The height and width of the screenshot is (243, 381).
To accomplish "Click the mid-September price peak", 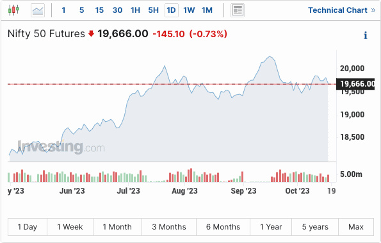I will pos(269,57).
